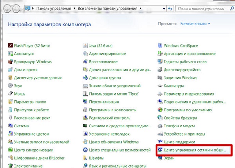Open Устранение неполадок
The image size is (235, 168).
tap(109, 134)
